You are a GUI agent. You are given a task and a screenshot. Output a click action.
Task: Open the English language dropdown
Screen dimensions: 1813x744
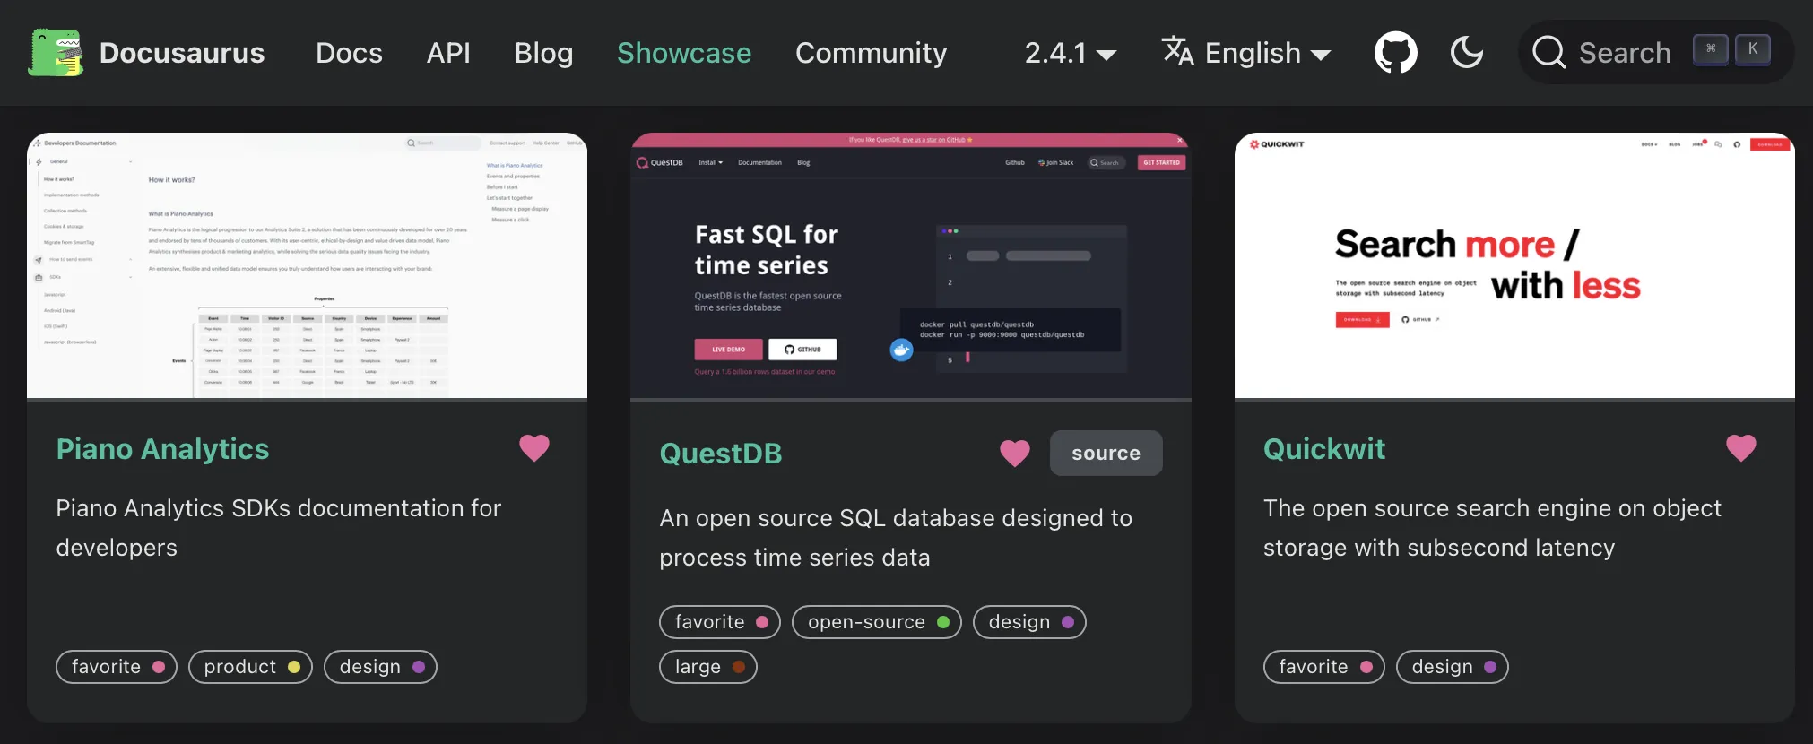(1246, 53)
